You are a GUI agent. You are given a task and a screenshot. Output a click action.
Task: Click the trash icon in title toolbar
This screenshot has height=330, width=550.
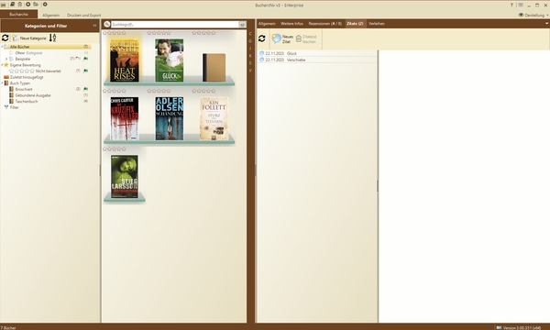click(x=20, y=5)
